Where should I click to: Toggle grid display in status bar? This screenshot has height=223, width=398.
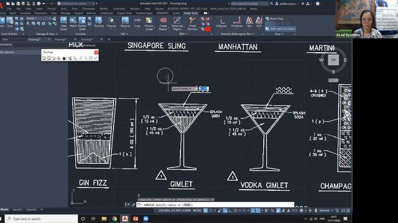tap(206, 211)
